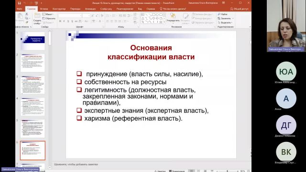Select slide 3 thumbnail in the slide panel
This screenshot has height=172, width=306.
point(33,85)
